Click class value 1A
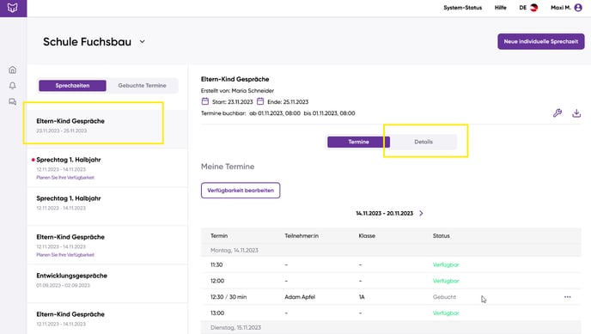591x334 pixels. (362, 297)
